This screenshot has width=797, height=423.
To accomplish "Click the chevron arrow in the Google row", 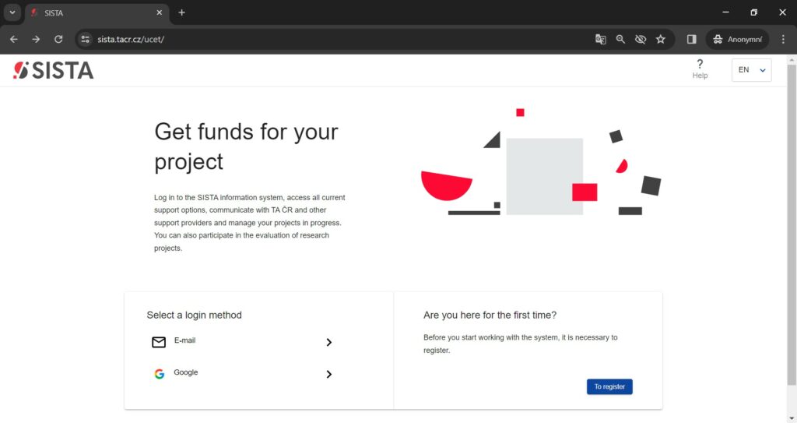I will pos(329,374).
